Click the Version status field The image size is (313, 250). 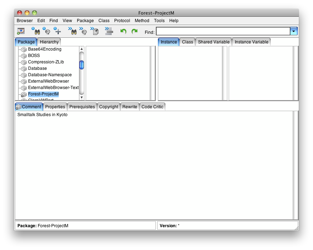click(228, 226)
